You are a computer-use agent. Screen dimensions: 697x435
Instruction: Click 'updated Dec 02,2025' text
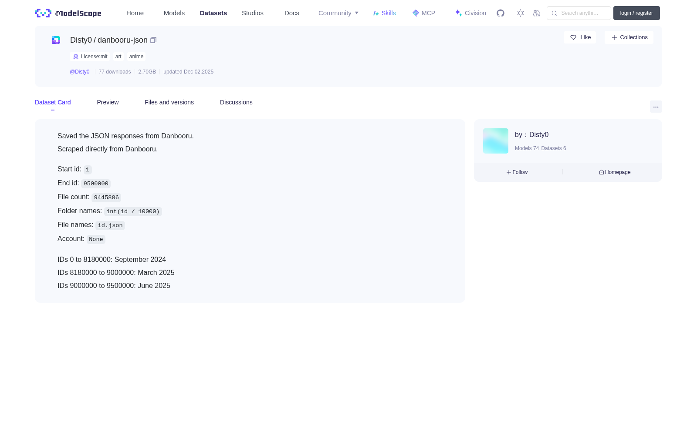point(188,72)
